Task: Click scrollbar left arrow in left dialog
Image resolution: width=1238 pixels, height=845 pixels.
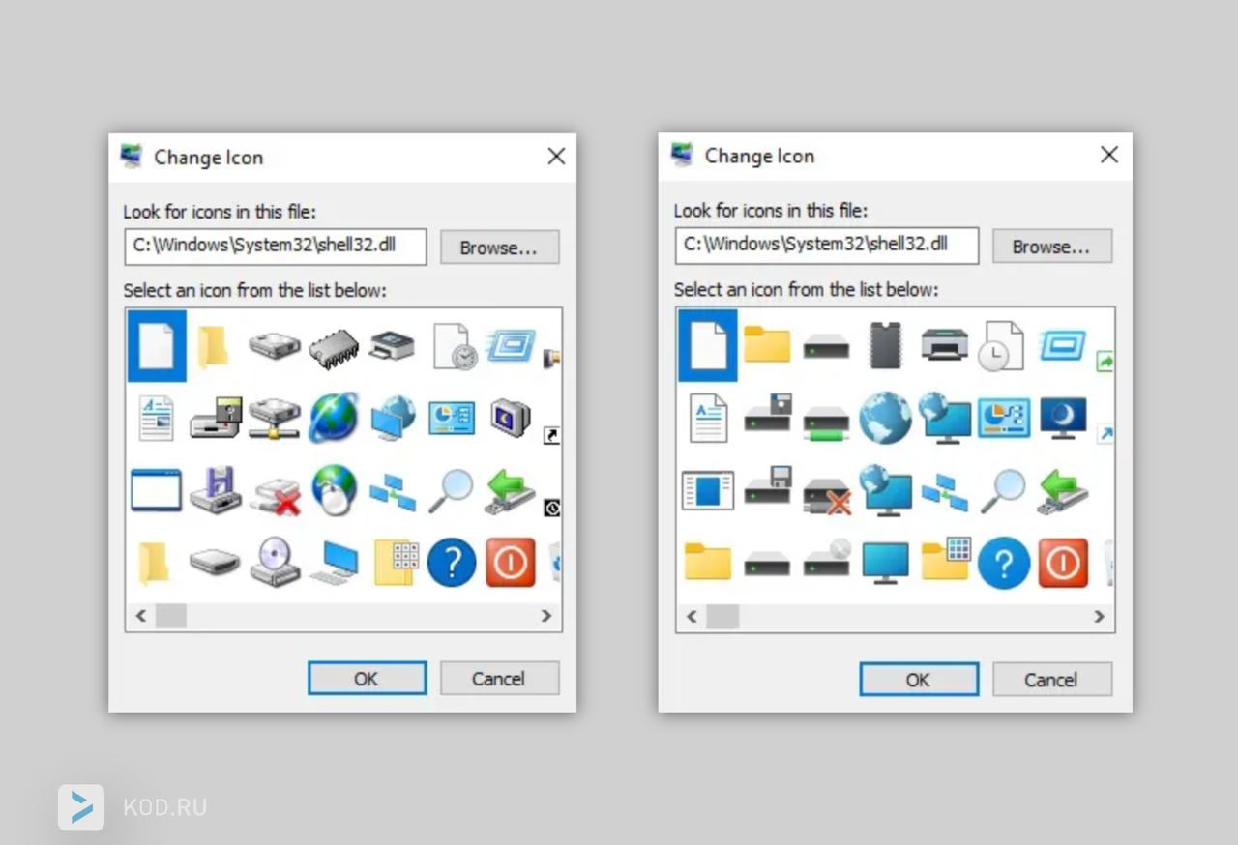Action: tap(141, 616)
